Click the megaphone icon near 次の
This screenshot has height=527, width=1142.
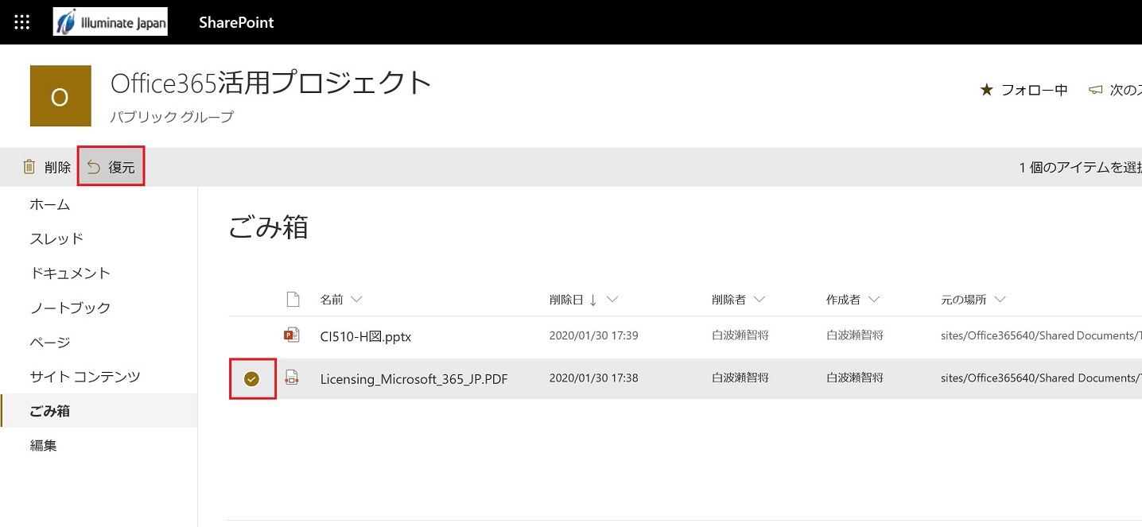1096,90
